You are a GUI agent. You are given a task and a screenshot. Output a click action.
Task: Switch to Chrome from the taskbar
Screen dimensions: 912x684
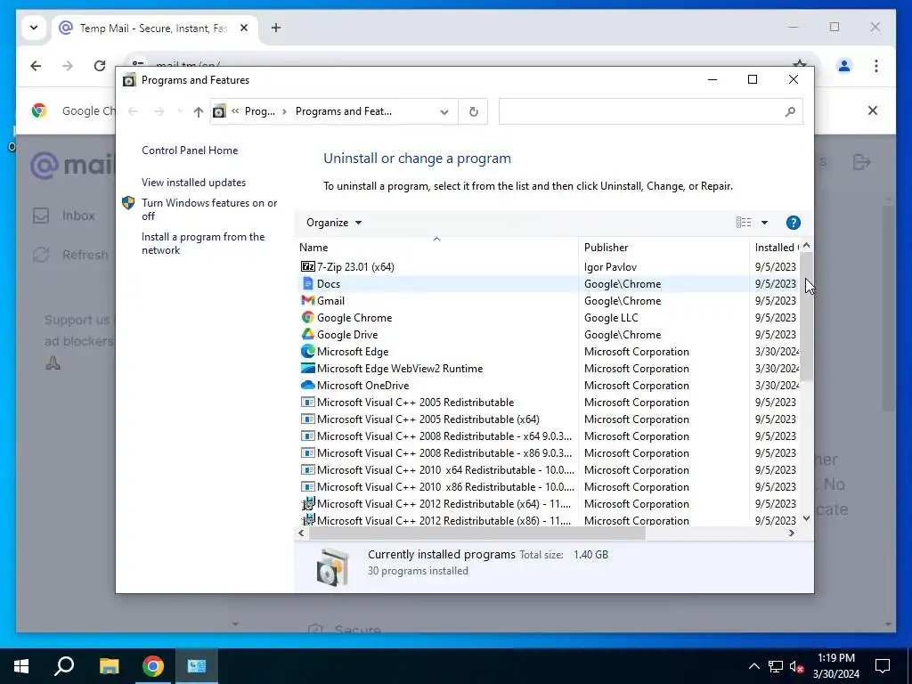153,666
